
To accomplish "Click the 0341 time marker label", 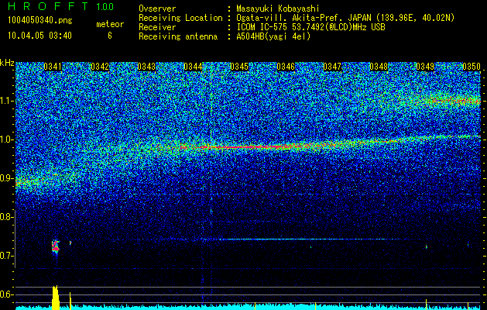I will pyautogui.click(x=53, y=67).
